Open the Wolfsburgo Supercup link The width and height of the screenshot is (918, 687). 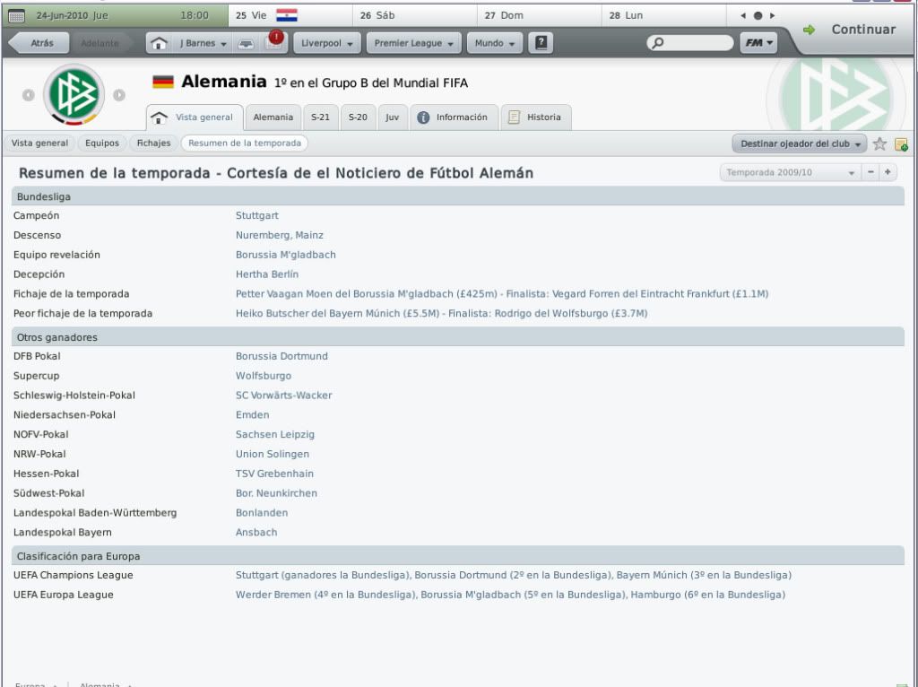point(264,376)
